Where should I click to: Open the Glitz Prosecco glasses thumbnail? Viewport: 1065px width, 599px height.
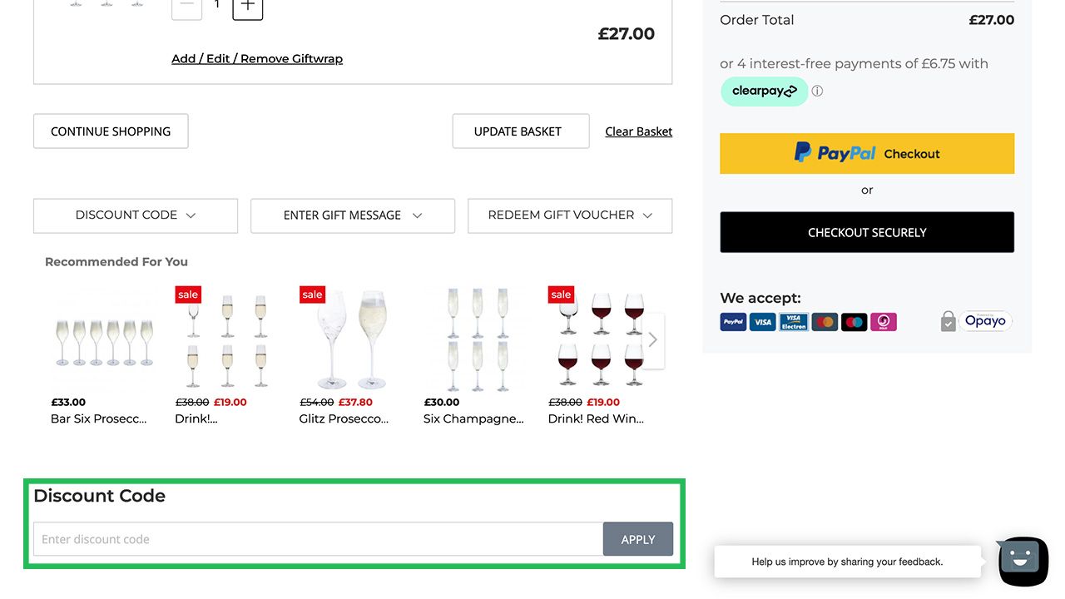coord(349,339)
